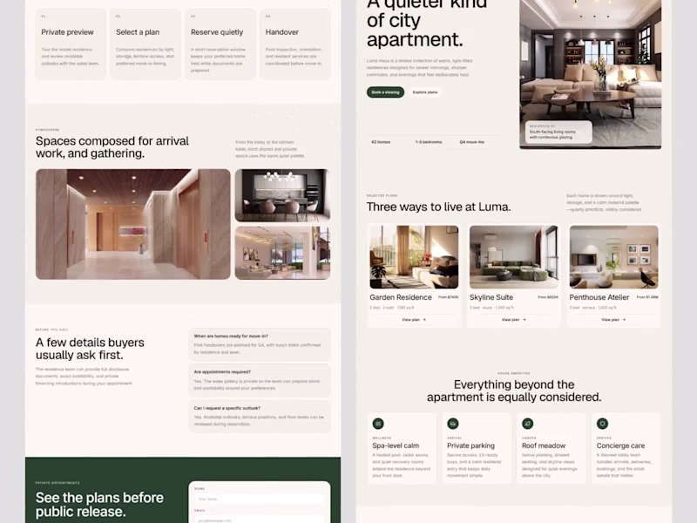Select the Private preview step card
This screenshot has width=697, height=523.
71,44
